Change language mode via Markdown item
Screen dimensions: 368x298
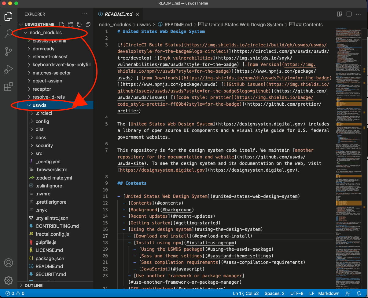point(329,293)
